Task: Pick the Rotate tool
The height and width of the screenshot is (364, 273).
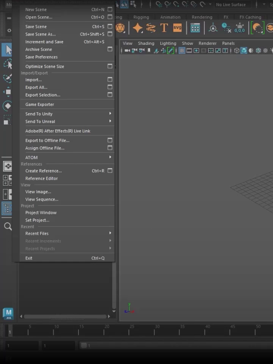Action: [8, 106]
